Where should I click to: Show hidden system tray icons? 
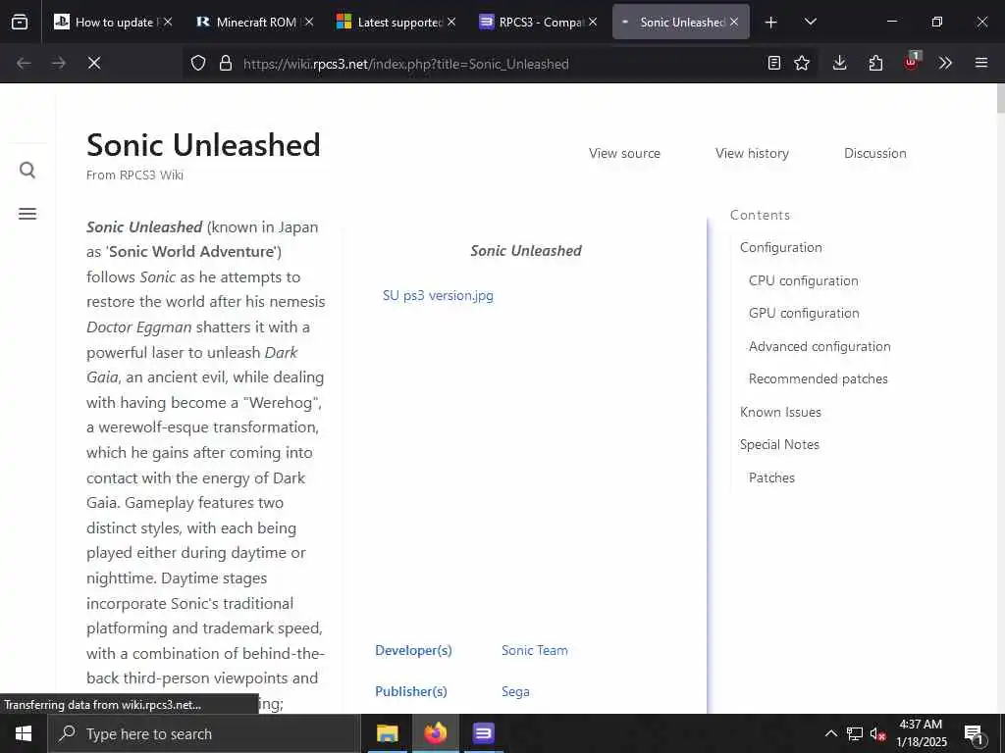[830, 733]
